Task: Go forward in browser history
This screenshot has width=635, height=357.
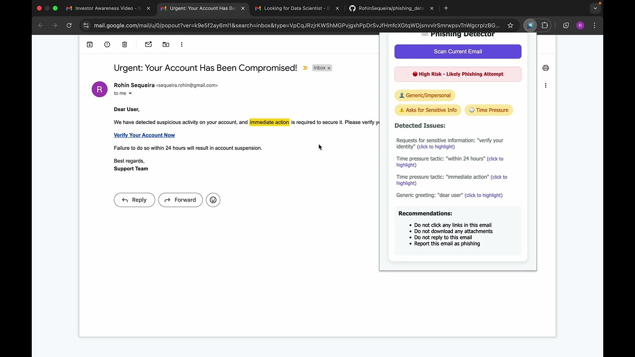Action: (55, 25)
